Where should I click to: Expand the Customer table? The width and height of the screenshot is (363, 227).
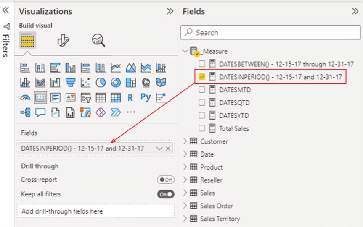185,141
